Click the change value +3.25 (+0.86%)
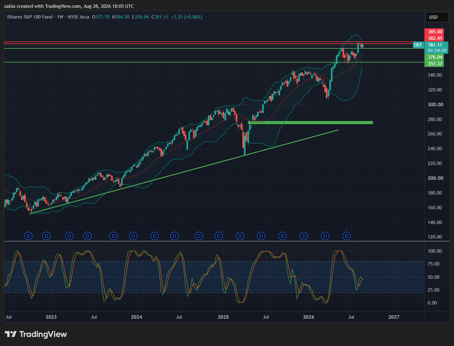 coord(186,17)
